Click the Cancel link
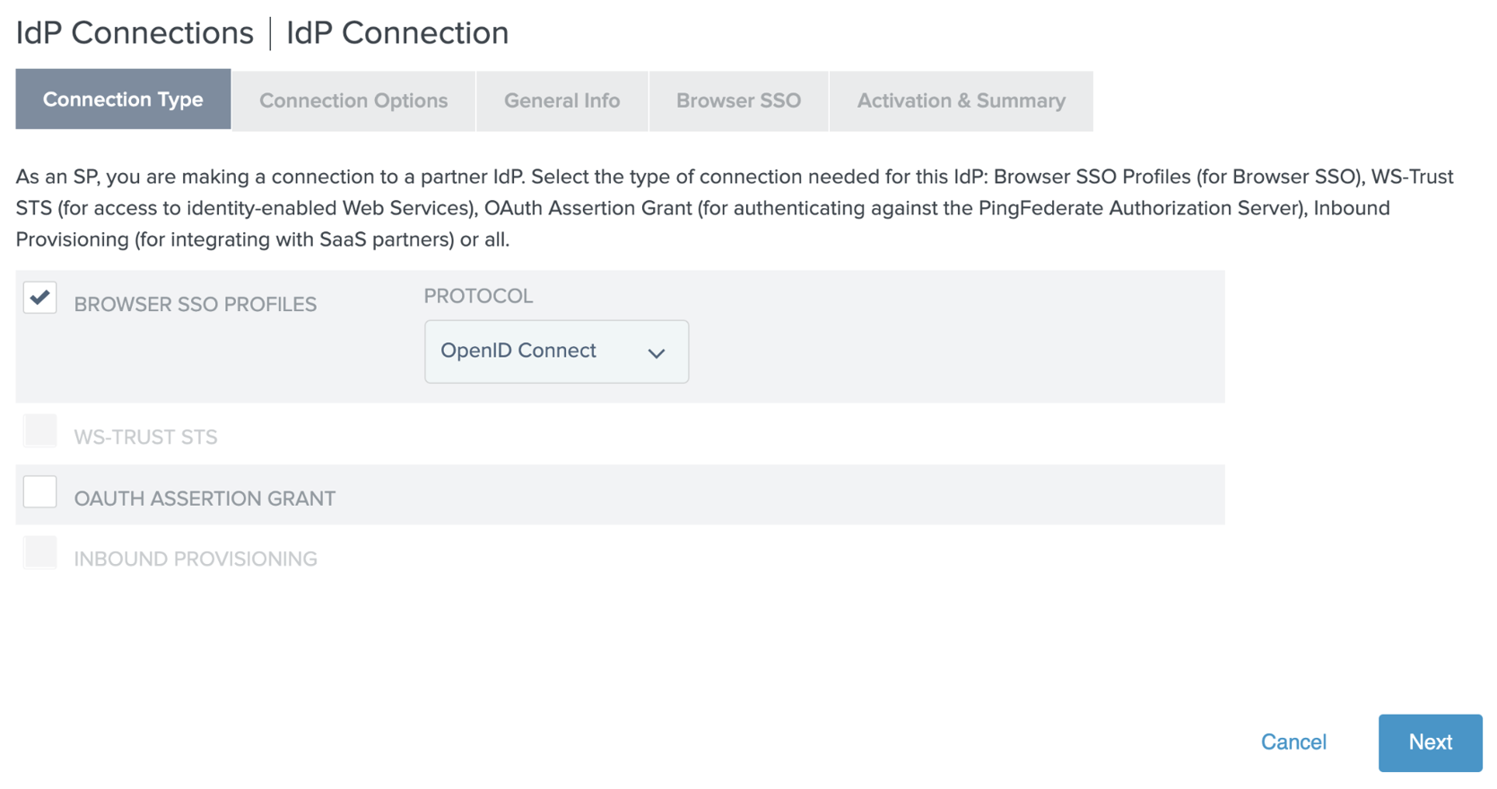1497x789 pixels. pyautogui.click(x=1293, y=742)
